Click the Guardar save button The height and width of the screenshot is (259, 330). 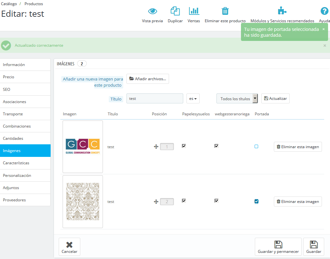[x=314, y=247]
